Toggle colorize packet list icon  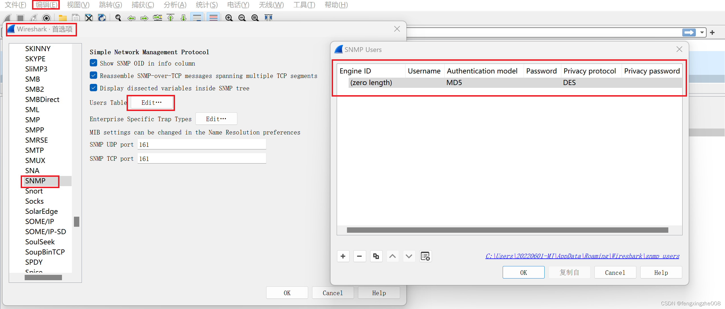pyautogui.click(x=213, y=18)
